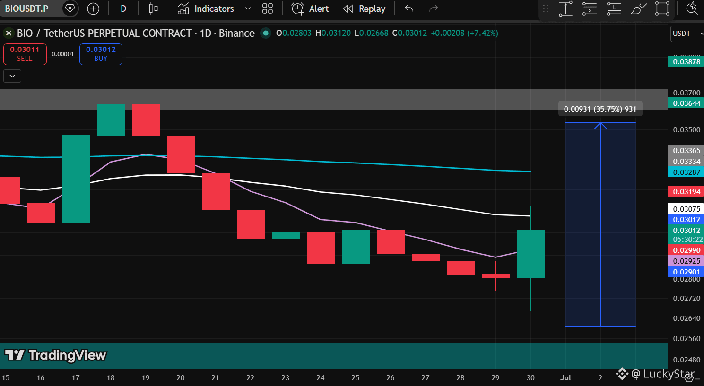Collapse the legend with the chevron button
This screenshot has width=704, height=386.
pos(12,76)
